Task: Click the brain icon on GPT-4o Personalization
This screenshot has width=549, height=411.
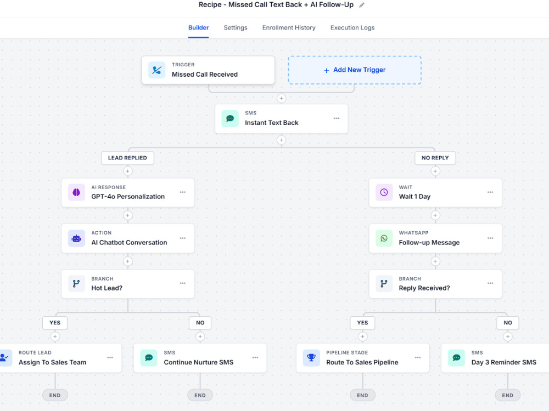Action: coord(76,192)
